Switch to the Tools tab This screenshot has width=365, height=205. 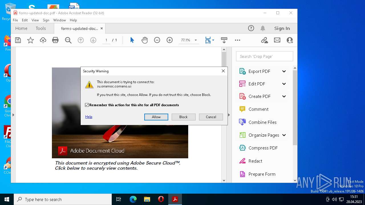tap(41, 28)
